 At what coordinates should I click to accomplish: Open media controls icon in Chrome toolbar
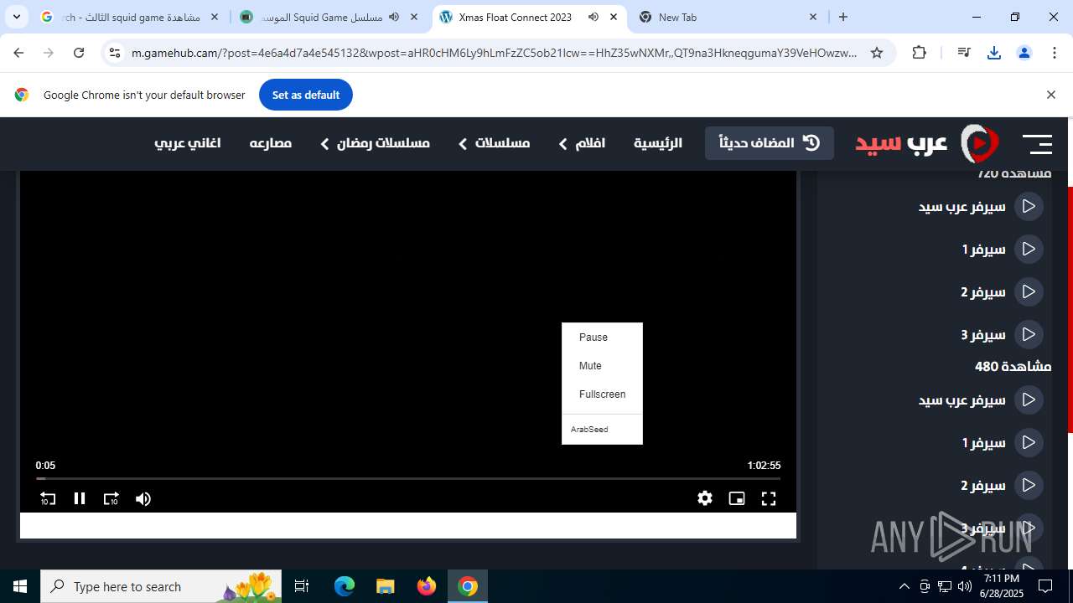(964, 53)
